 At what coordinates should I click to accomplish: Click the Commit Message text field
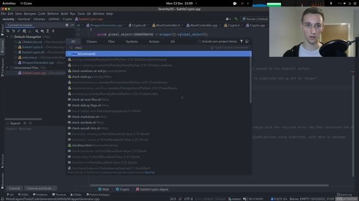[35, 155]
